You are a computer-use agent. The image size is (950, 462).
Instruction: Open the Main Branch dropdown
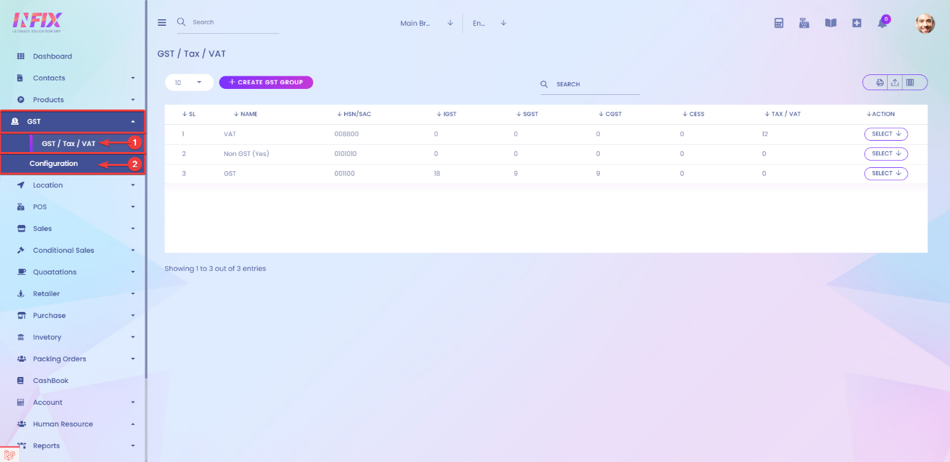[x=426, y=23]
